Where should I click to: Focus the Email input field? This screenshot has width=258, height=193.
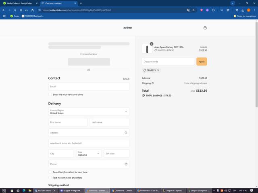pos(89,86)
